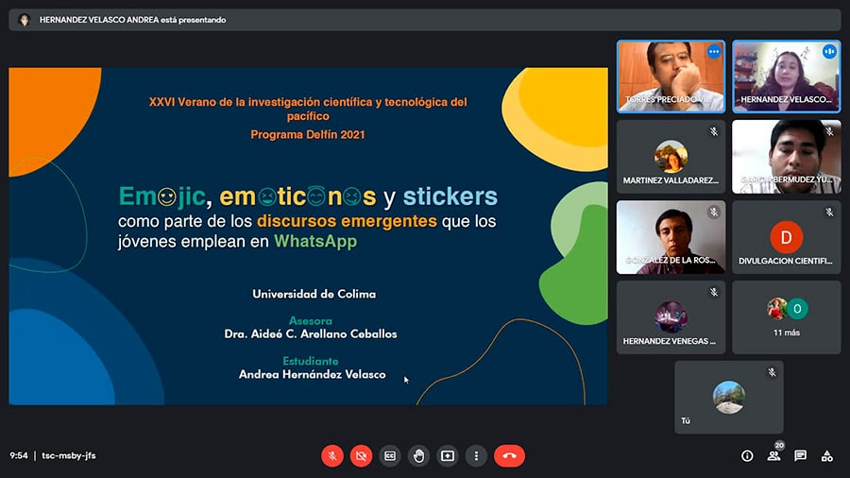This screenshot has height=478, width=850.
Task: Open the present screen button
Action: pyautogui.click(x=448, y=455)
